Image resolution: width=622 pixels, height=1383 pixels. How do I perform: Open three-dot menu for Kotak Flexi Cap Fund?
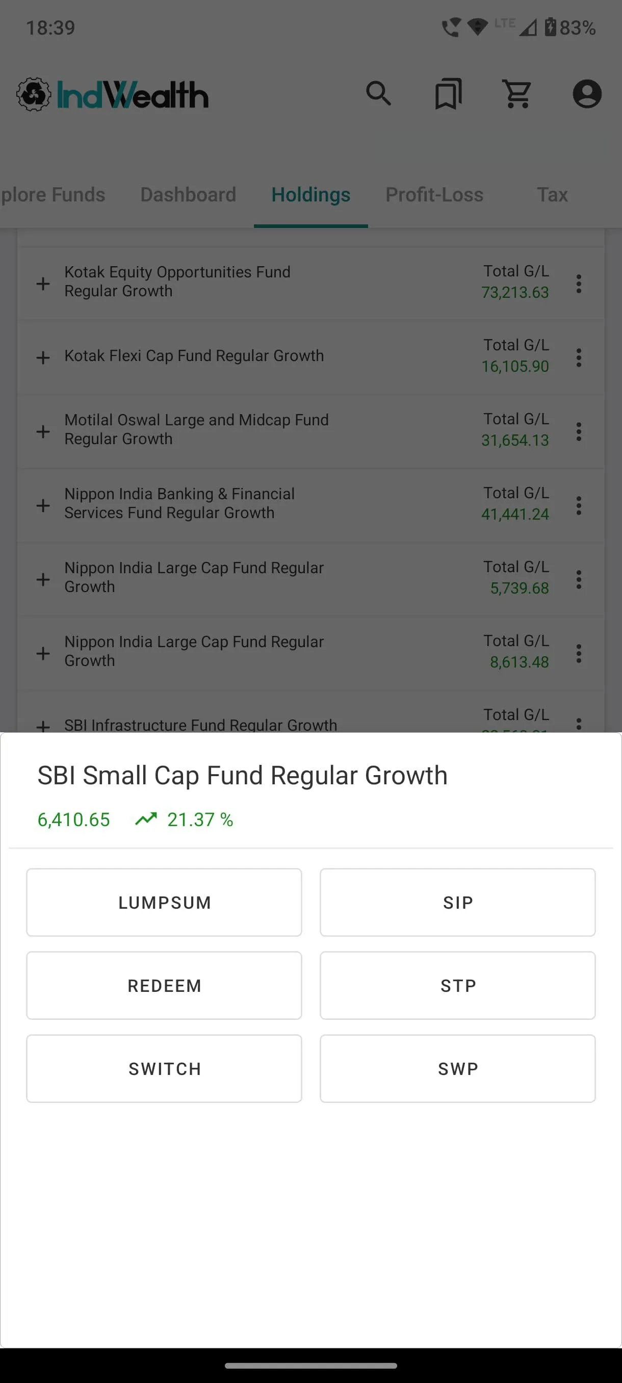tap(579, 357)
